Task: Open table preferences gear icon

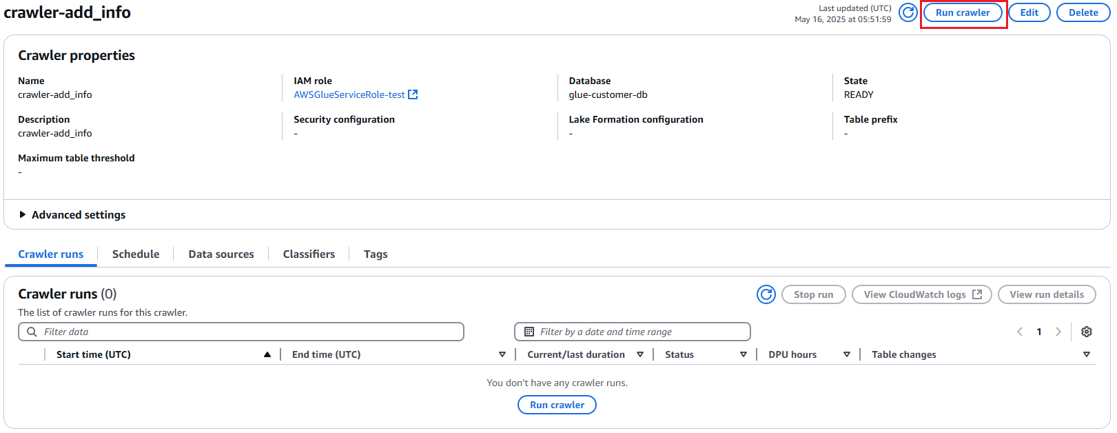Action: [1087, 332]
